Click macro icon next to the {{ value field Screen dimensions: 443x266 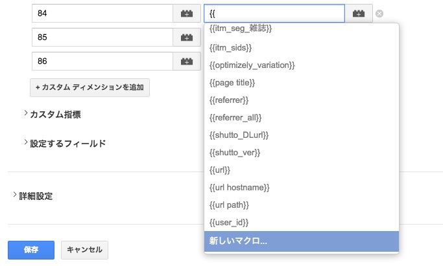(359, 14)
